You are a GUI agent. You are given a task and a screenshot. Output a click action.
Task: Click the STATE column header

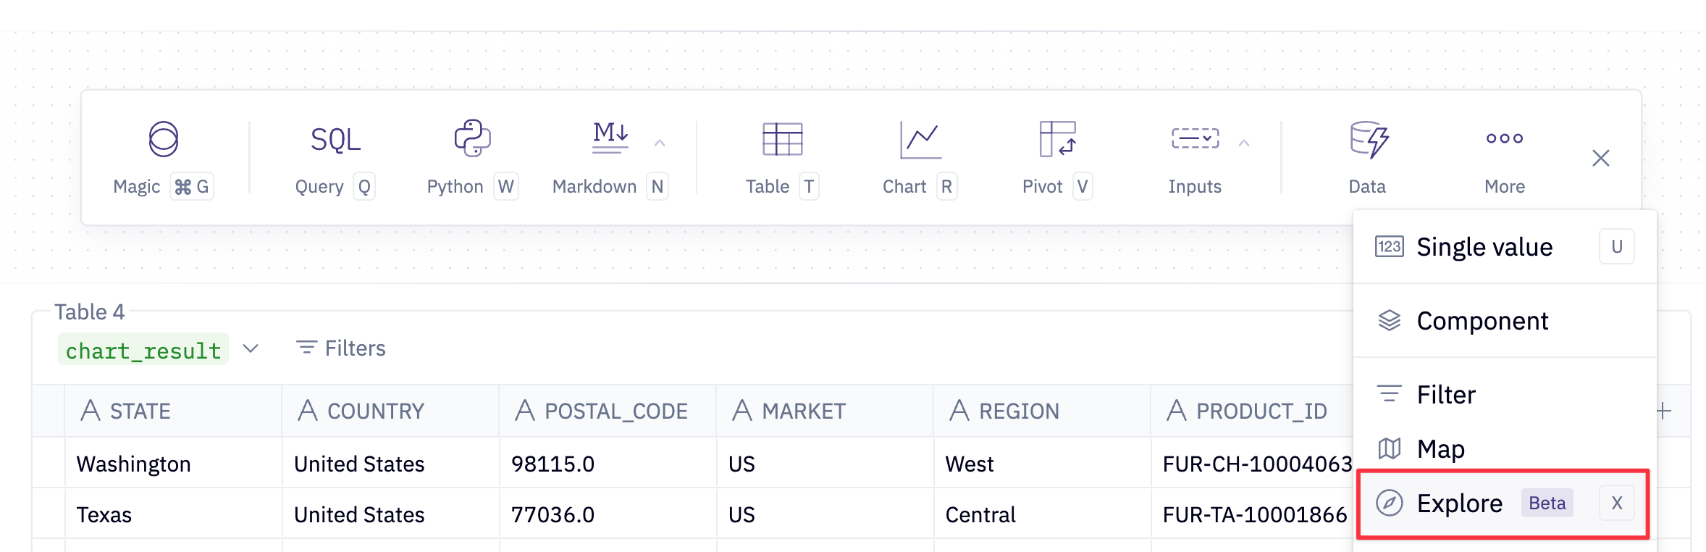coord(140,411)
